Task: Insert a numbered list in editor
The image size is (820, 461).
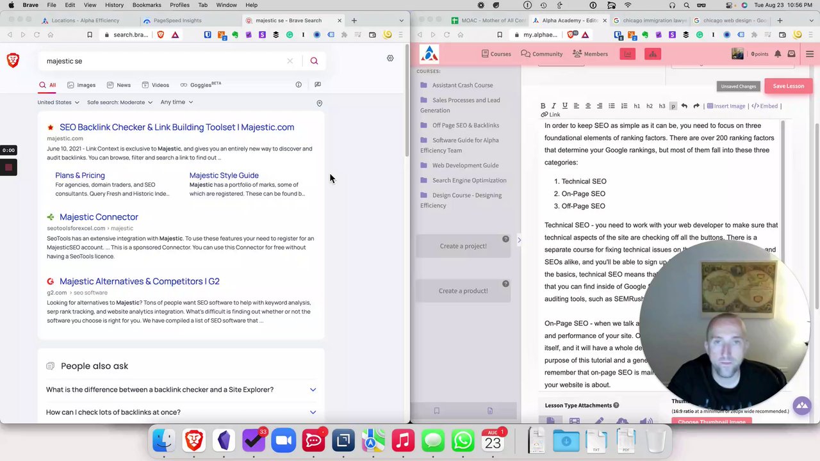Action: point(624,106)
